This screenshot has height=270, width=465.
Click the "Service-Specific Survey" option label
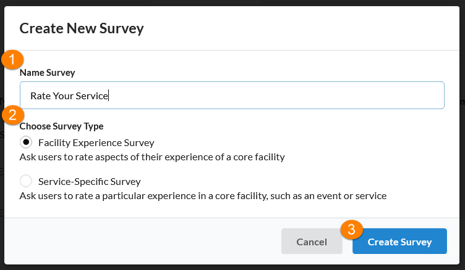[89, 182]
